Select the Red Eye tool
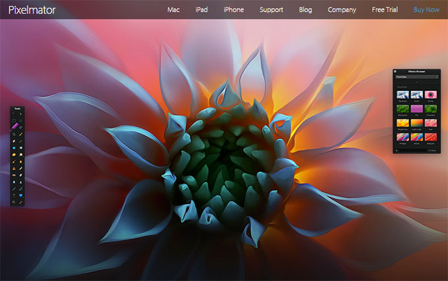 (14, 175)
